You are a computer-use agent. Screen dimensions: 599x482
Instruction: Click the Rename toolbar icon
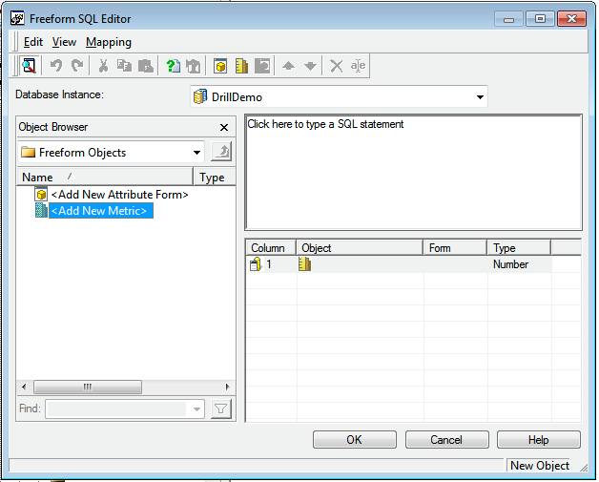pos(358,66)
